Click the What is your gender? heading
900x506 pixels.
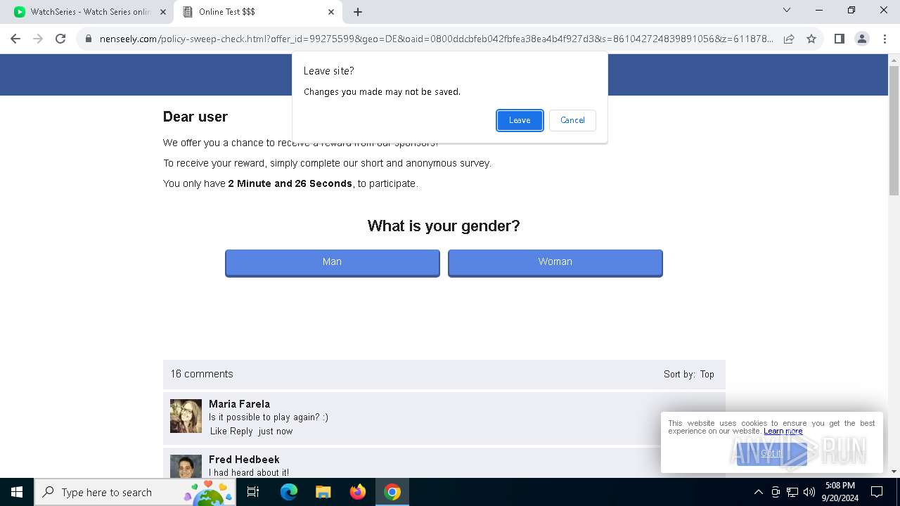[444, 226]
